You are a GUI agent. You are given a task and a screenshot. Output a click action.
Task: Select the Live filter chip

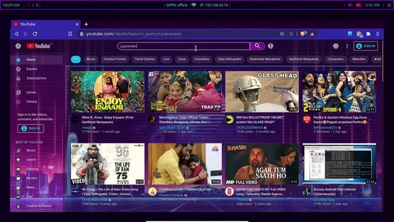[166, 59]
